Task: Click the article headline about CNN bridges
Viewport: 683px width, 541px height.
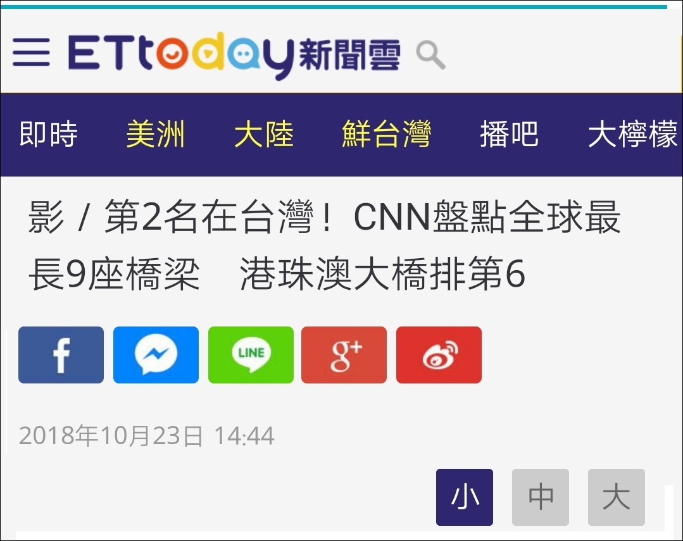Action: coord(324,246)
